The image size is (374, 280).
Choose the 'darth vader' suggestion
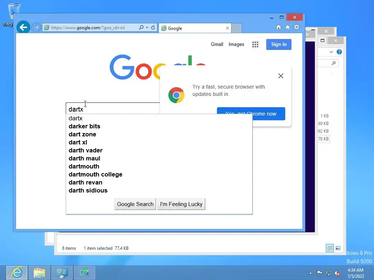tap(159, 150)
